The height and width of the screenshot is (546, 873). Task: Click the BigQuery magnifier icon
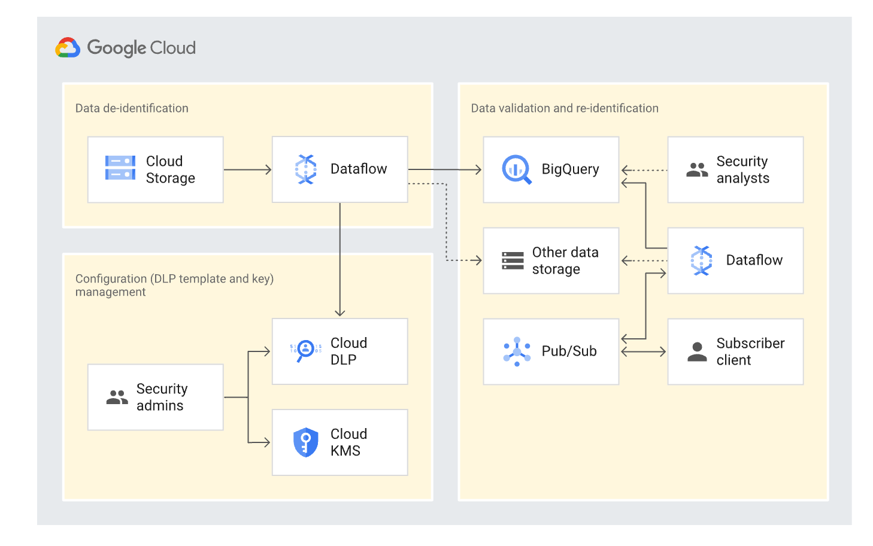tap(517, 169)
